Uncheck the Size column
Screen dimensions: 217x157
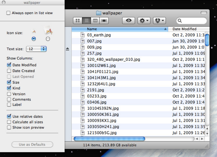pos(9,82)
